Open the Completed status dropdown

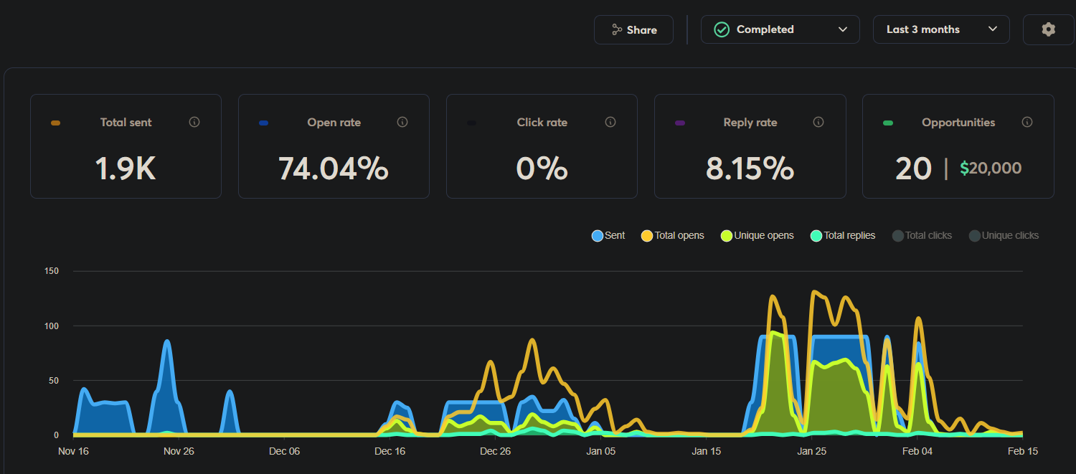pos(780,29)
